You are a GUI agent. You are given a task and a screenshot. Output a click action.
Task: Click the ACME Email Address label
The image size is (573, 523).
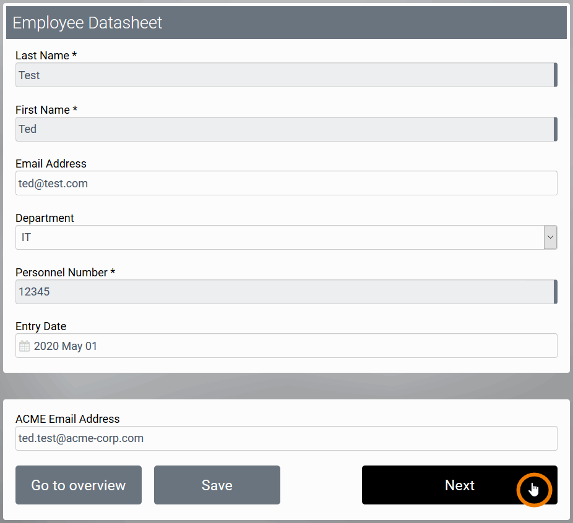67,419
